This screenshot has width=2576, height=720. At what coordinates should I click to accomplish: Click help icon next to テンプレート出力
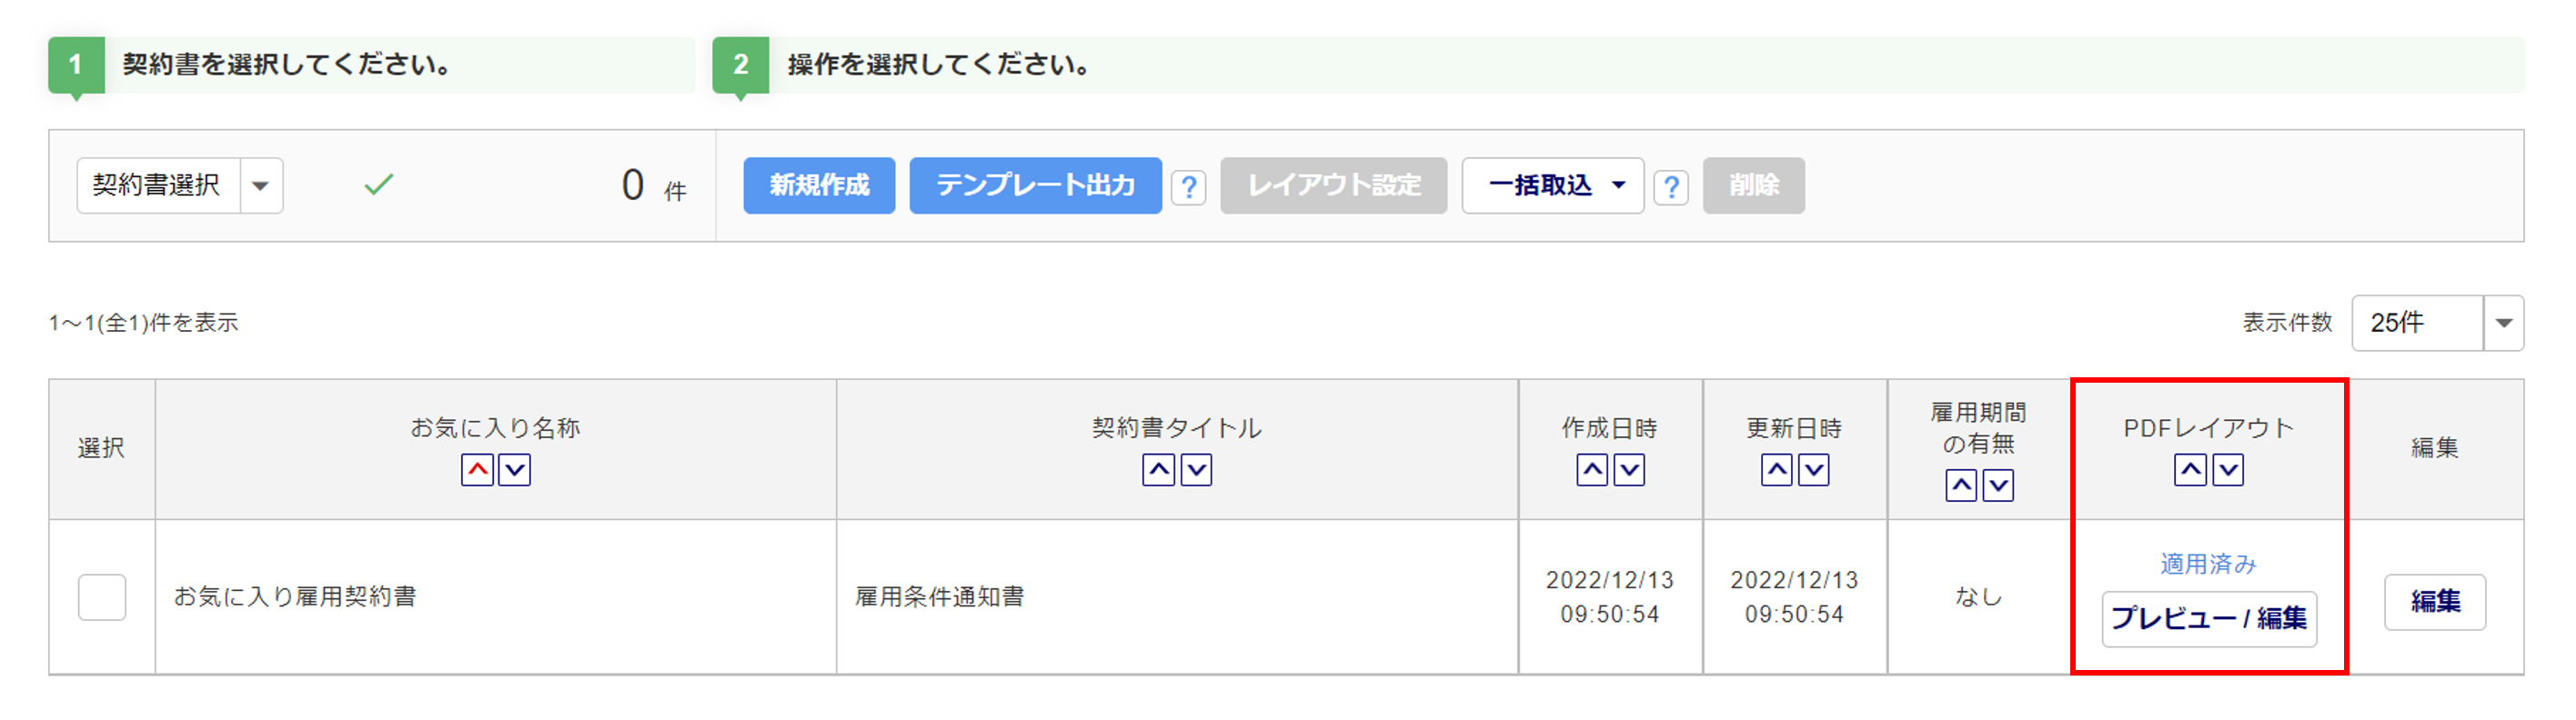1188,187
